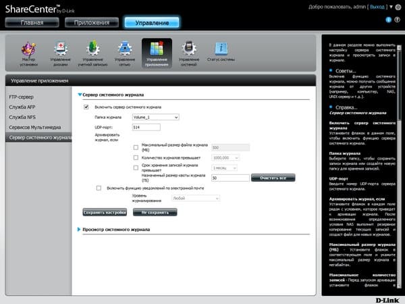Viewport: 405px width, 304px height.
Task: Toggle Включить сервер системного журнала checkbox
Action: 86,107
